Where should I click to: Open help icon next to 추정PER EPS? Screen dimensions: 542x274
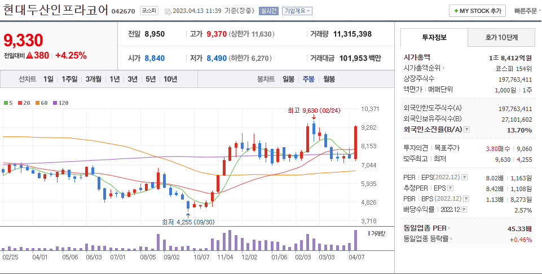click(x=450, y=188)
